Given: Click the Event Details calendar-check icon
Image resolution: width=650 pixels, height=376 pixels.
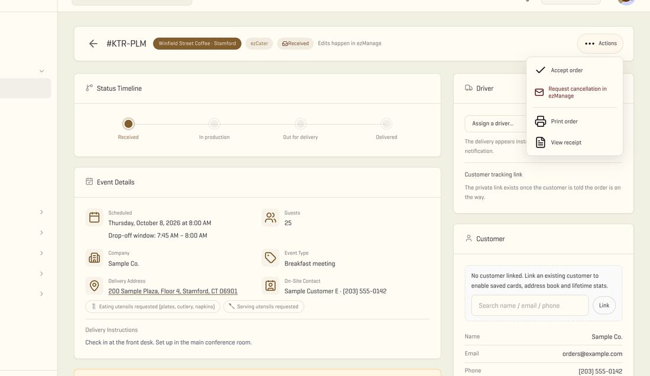Looking at the screenshot, I should pyautogui.click(x=89, y=181).
